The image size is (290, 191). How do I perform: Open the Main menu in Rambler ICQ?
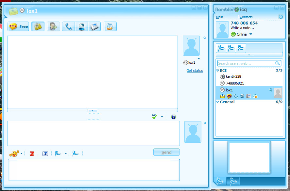[x=219, y=17]
